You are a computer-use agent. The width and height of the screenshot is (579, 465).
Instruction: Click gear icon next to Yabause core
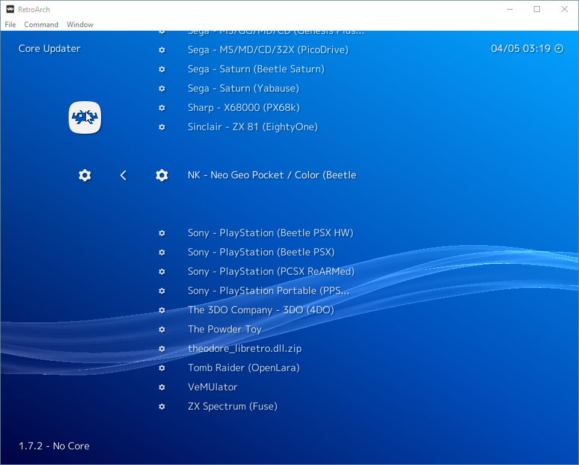(x=162, y=89)
